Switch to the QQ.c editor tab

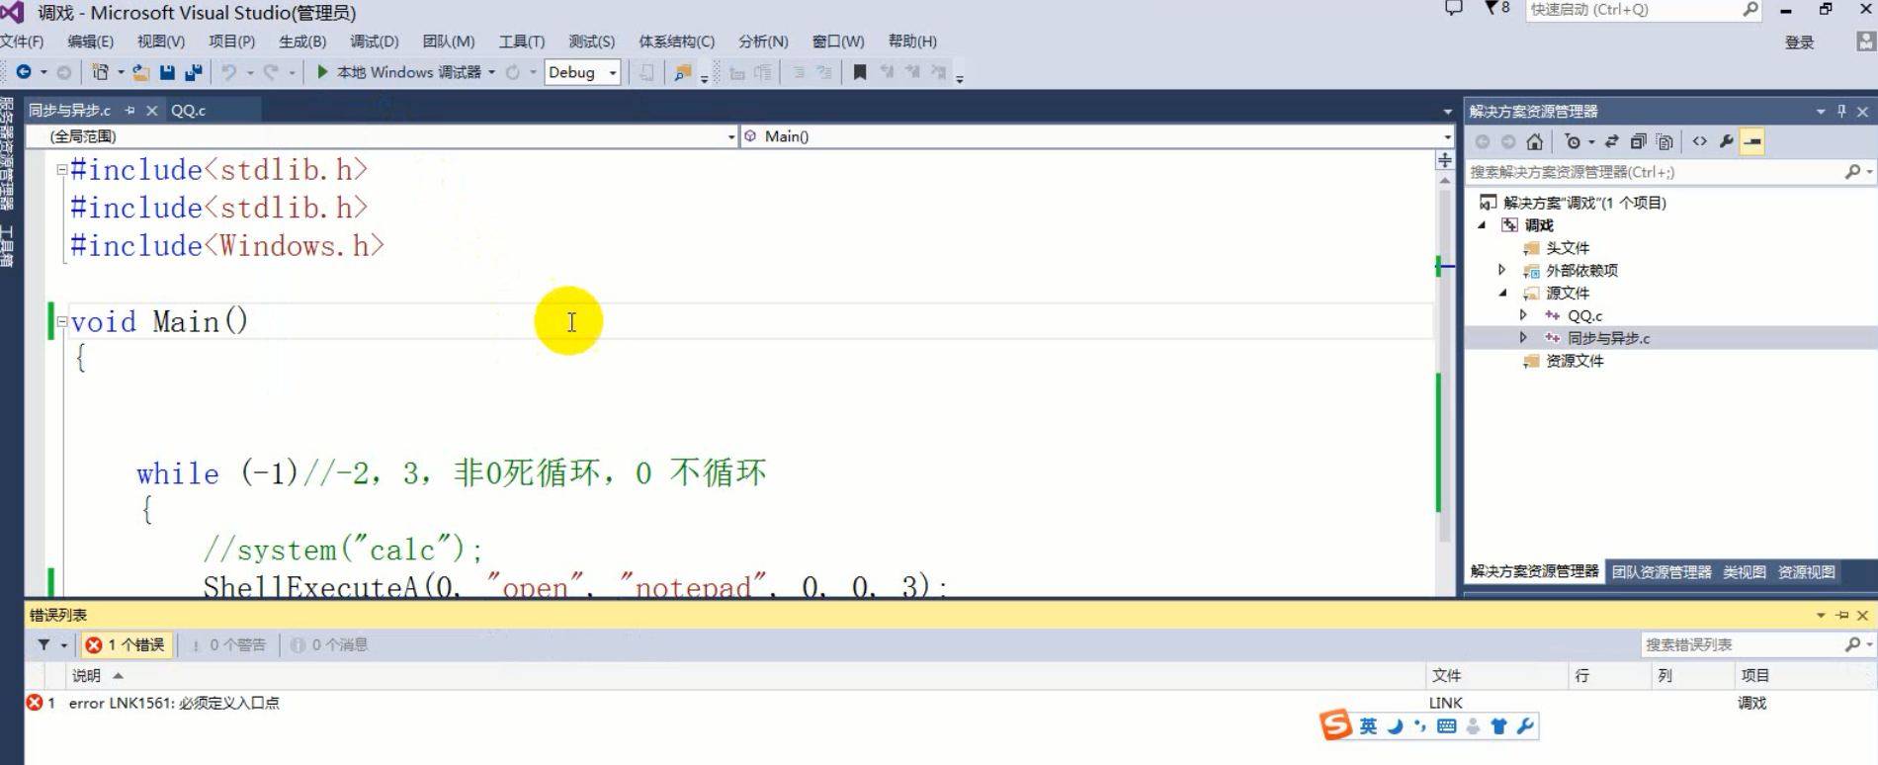(x=188, y=111)
